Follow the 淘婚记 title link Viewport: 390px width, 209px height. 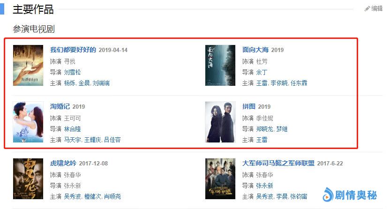(60, 106)
